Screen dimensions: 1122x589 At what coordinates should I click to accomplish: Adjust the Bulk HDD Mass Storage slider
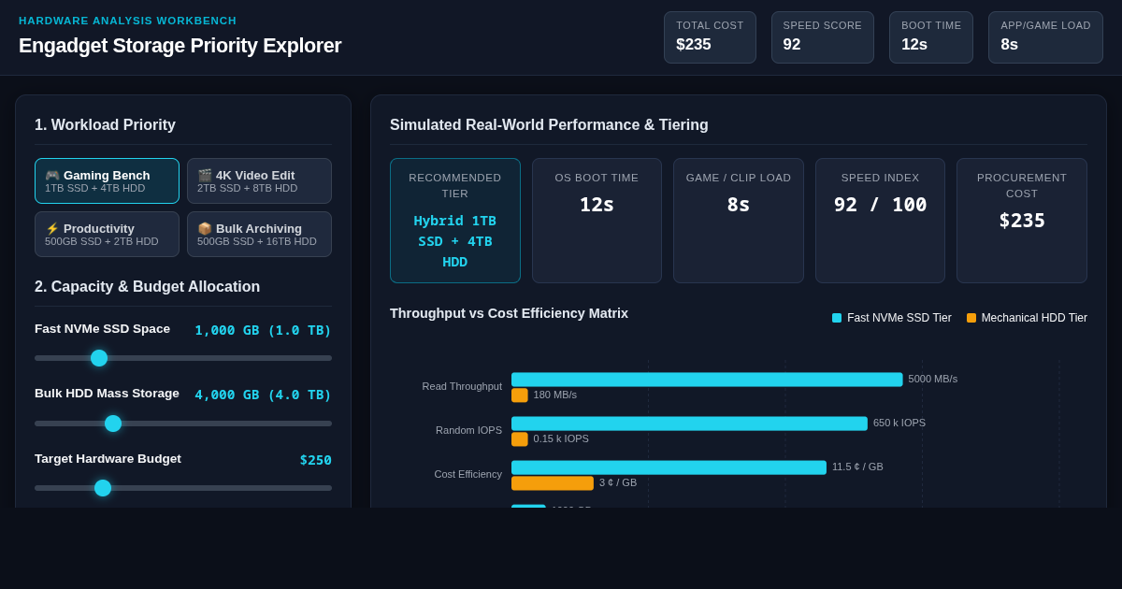183,423
